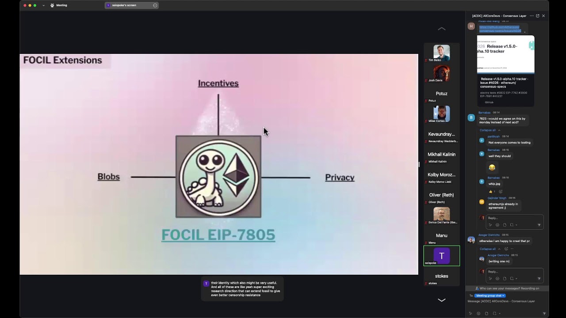The height and width of the screenshot is (318, 566).
Task: Focus the main chat message input field
Action: pyautogui.click(x=507, y=301)
